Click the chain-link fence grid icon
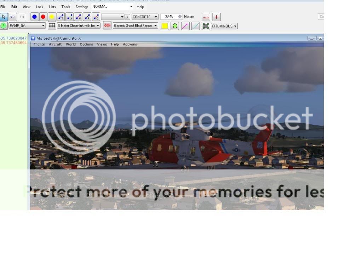This screenshot has width=362, height=262. pos(52,26)
